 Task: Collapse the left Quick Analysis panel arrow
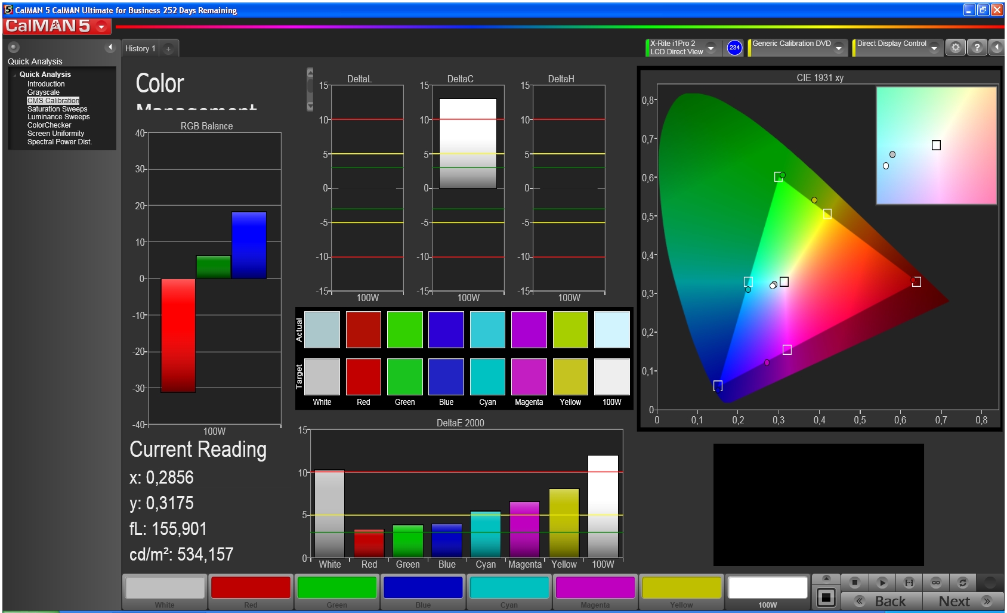pyautogui.click(x=110, y=47)
